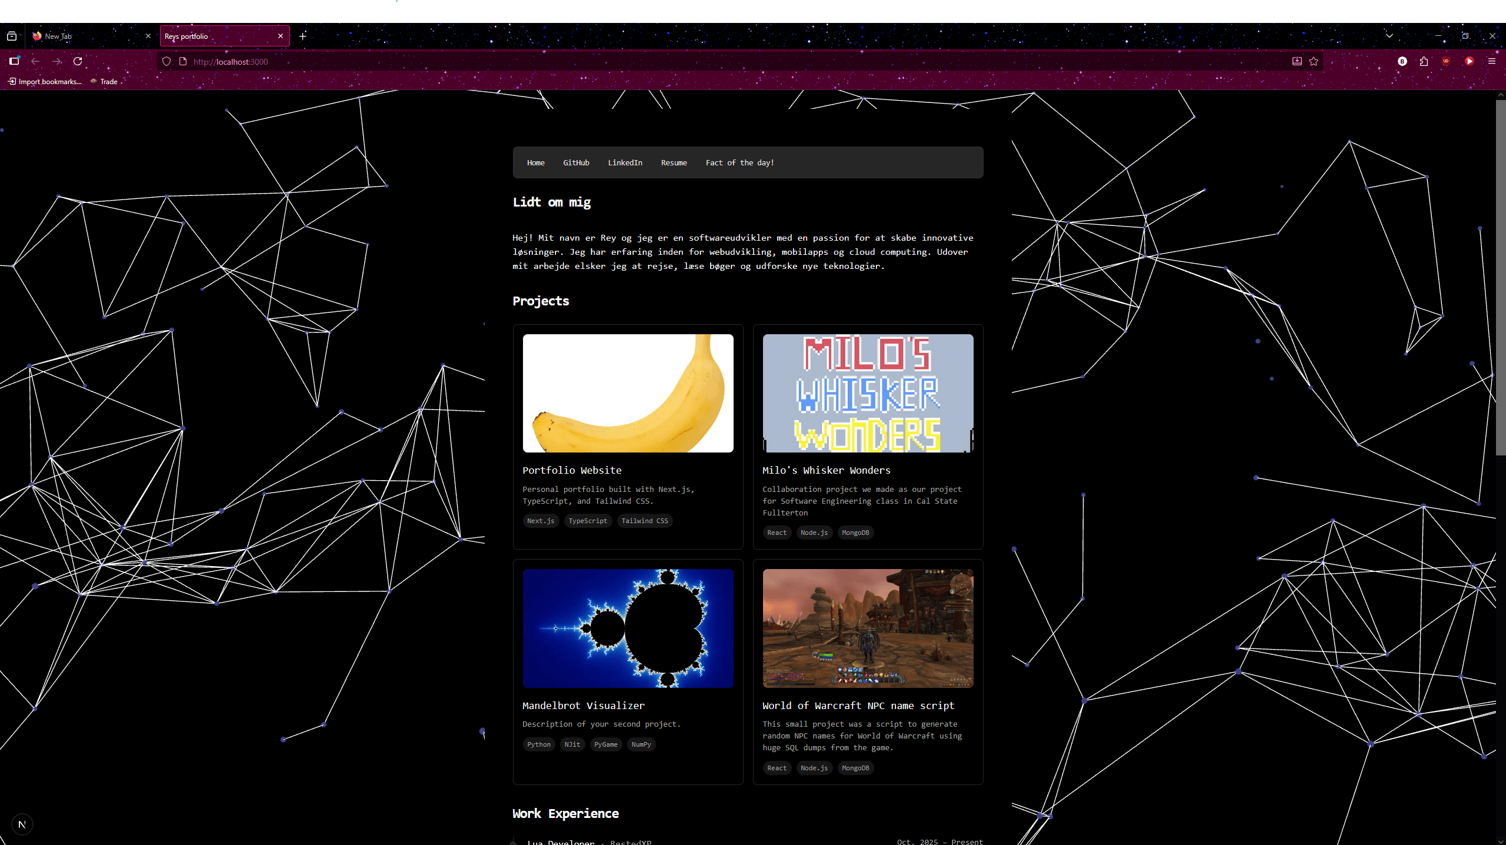Toggle the Firefox sidebar button
The image size is (1506, 845).
[14, 61]
